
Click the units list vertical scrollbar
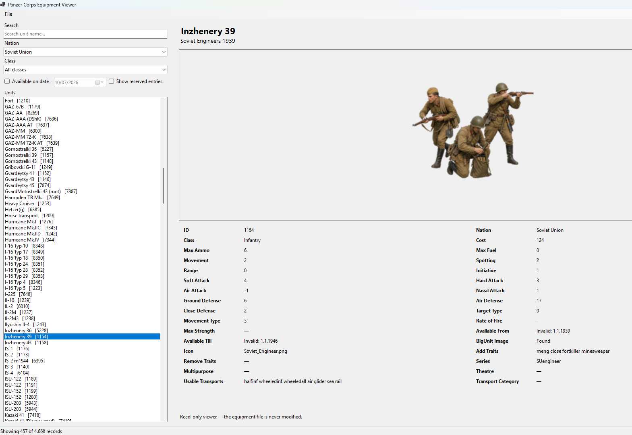(164, 185)
